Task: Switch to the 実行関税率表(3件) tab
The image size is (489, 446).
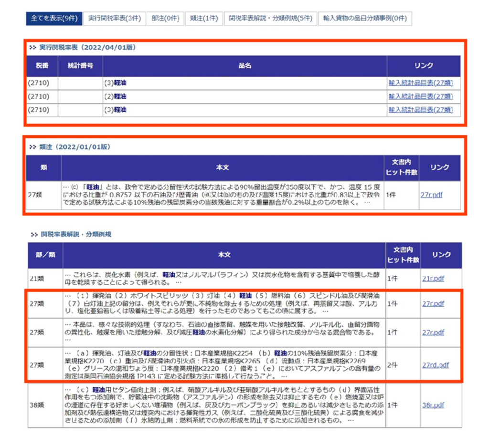Action: [114, 19]
